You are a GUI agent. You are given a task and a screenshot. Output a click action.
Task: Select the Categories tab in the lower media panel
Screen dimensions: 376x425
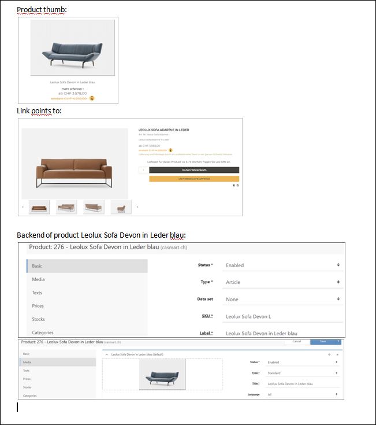[58, 396]
